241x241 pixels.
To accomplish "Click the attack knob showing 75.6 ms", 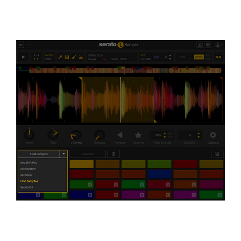I will (x=76, y=135).
